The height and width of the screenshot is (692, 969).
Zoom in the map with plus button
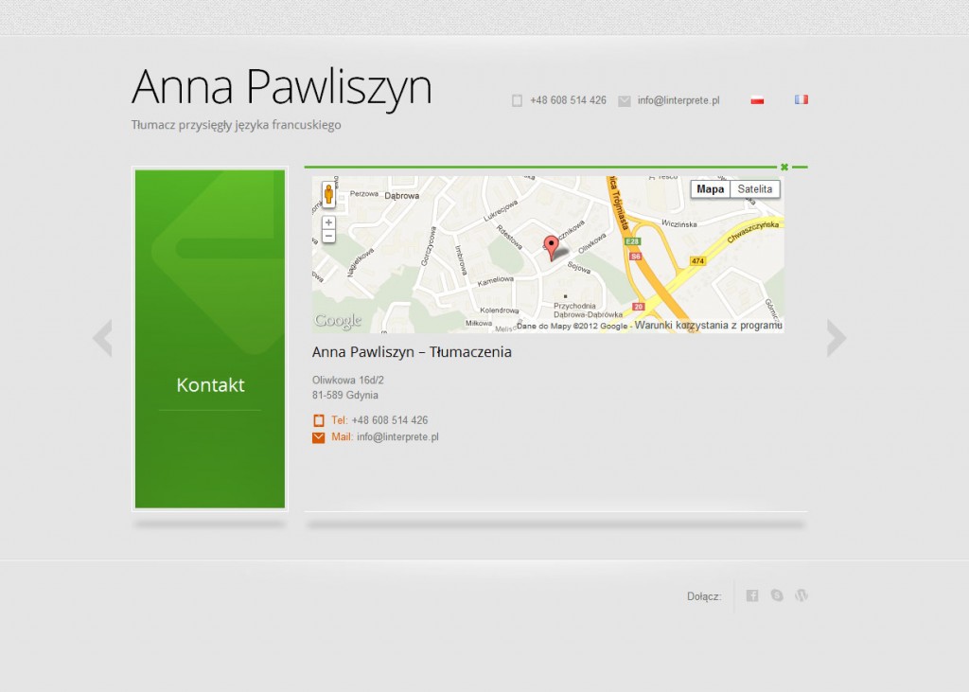tap(328, 222)
